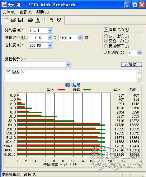Click the question mark About icon

[x=52, y=20]
